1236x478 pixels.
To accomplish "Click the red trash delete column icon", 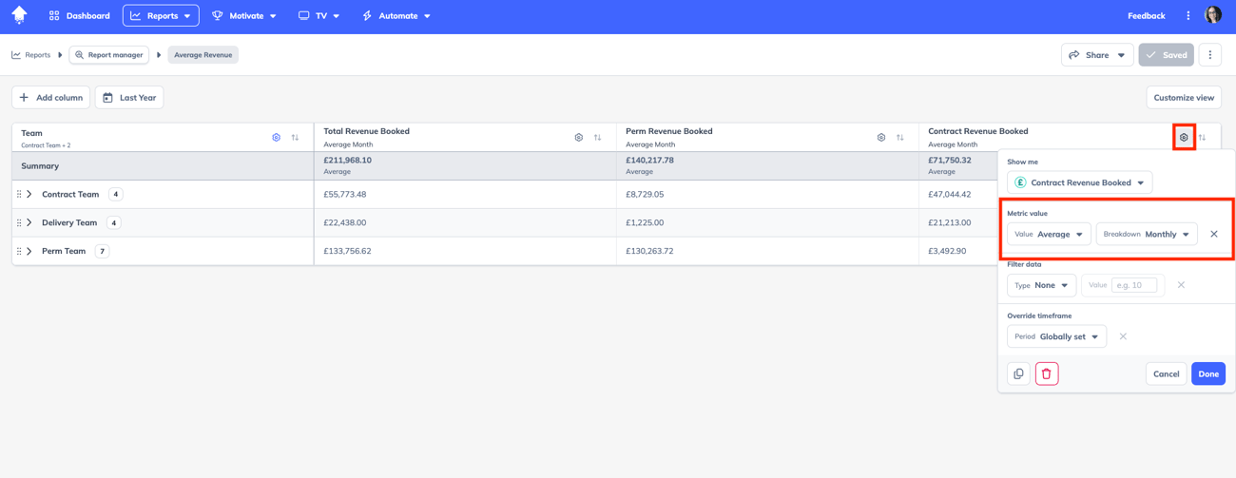I will (x=1046, y=373).
